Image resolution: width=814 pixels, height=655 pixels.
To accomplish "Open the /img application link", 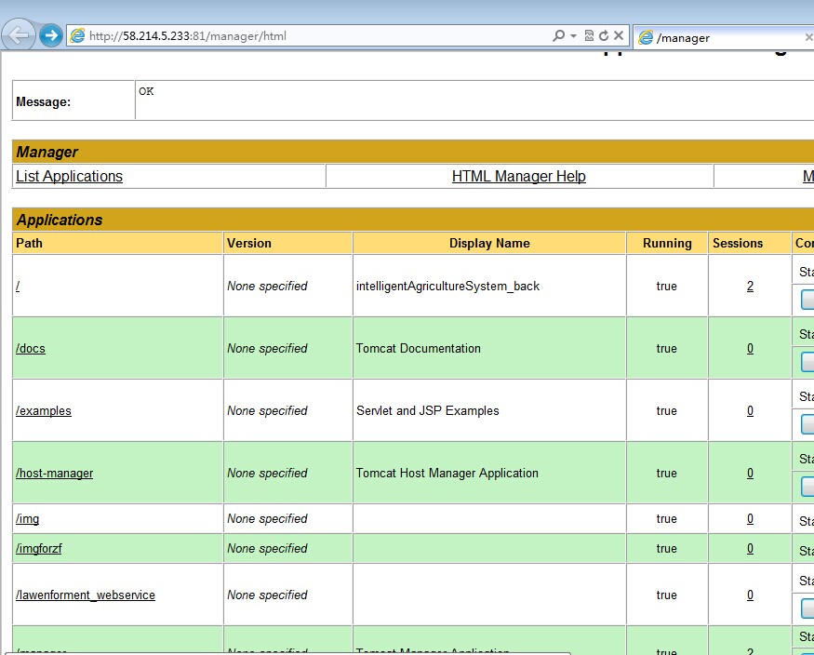I will [x=28, y=518].
